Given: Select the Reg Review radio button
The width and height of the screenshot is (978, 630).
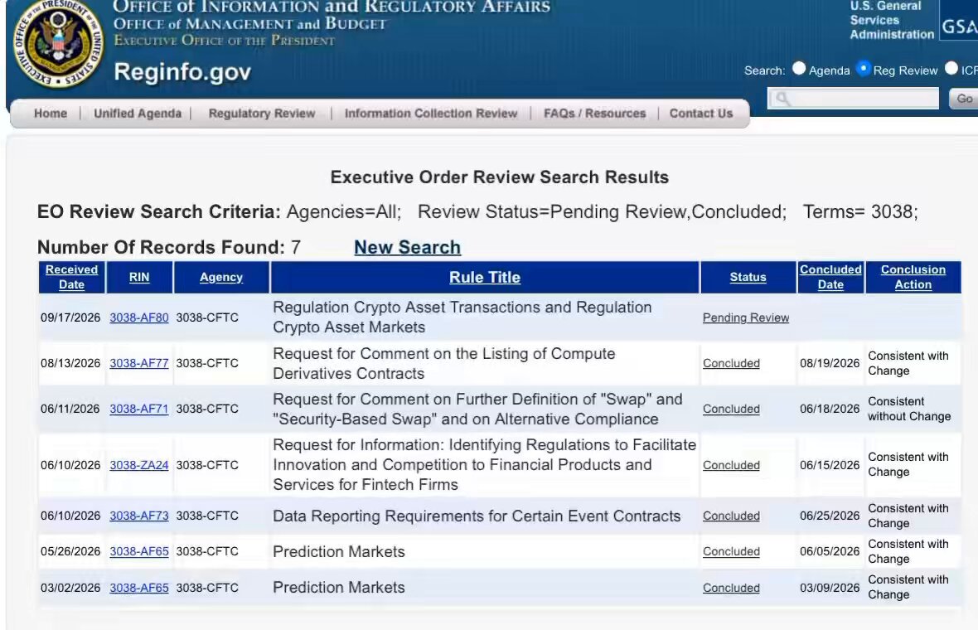Looking at the screenshot, I should 864,69.
